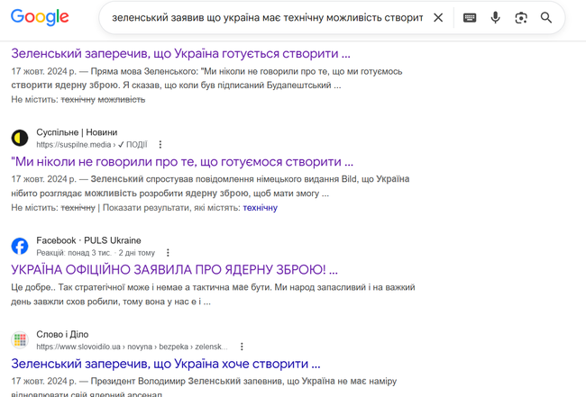Open Суспільне Новини site favicon
This screenshot has height=397, width=586.
pyautogui.click(x=20, y=138)
